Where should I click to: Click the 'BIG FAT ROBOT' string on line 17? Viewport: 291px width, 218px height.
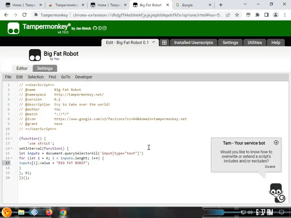(x=72, y=163)
